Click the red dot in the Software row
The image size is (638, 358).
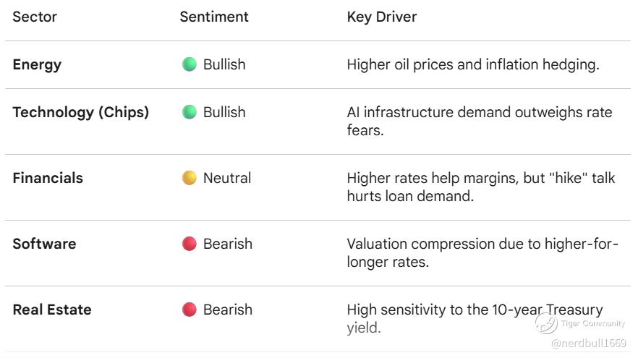point(190,244)
